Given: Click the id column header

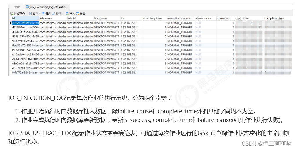Looking at the screenshot, I should [25, 18].
